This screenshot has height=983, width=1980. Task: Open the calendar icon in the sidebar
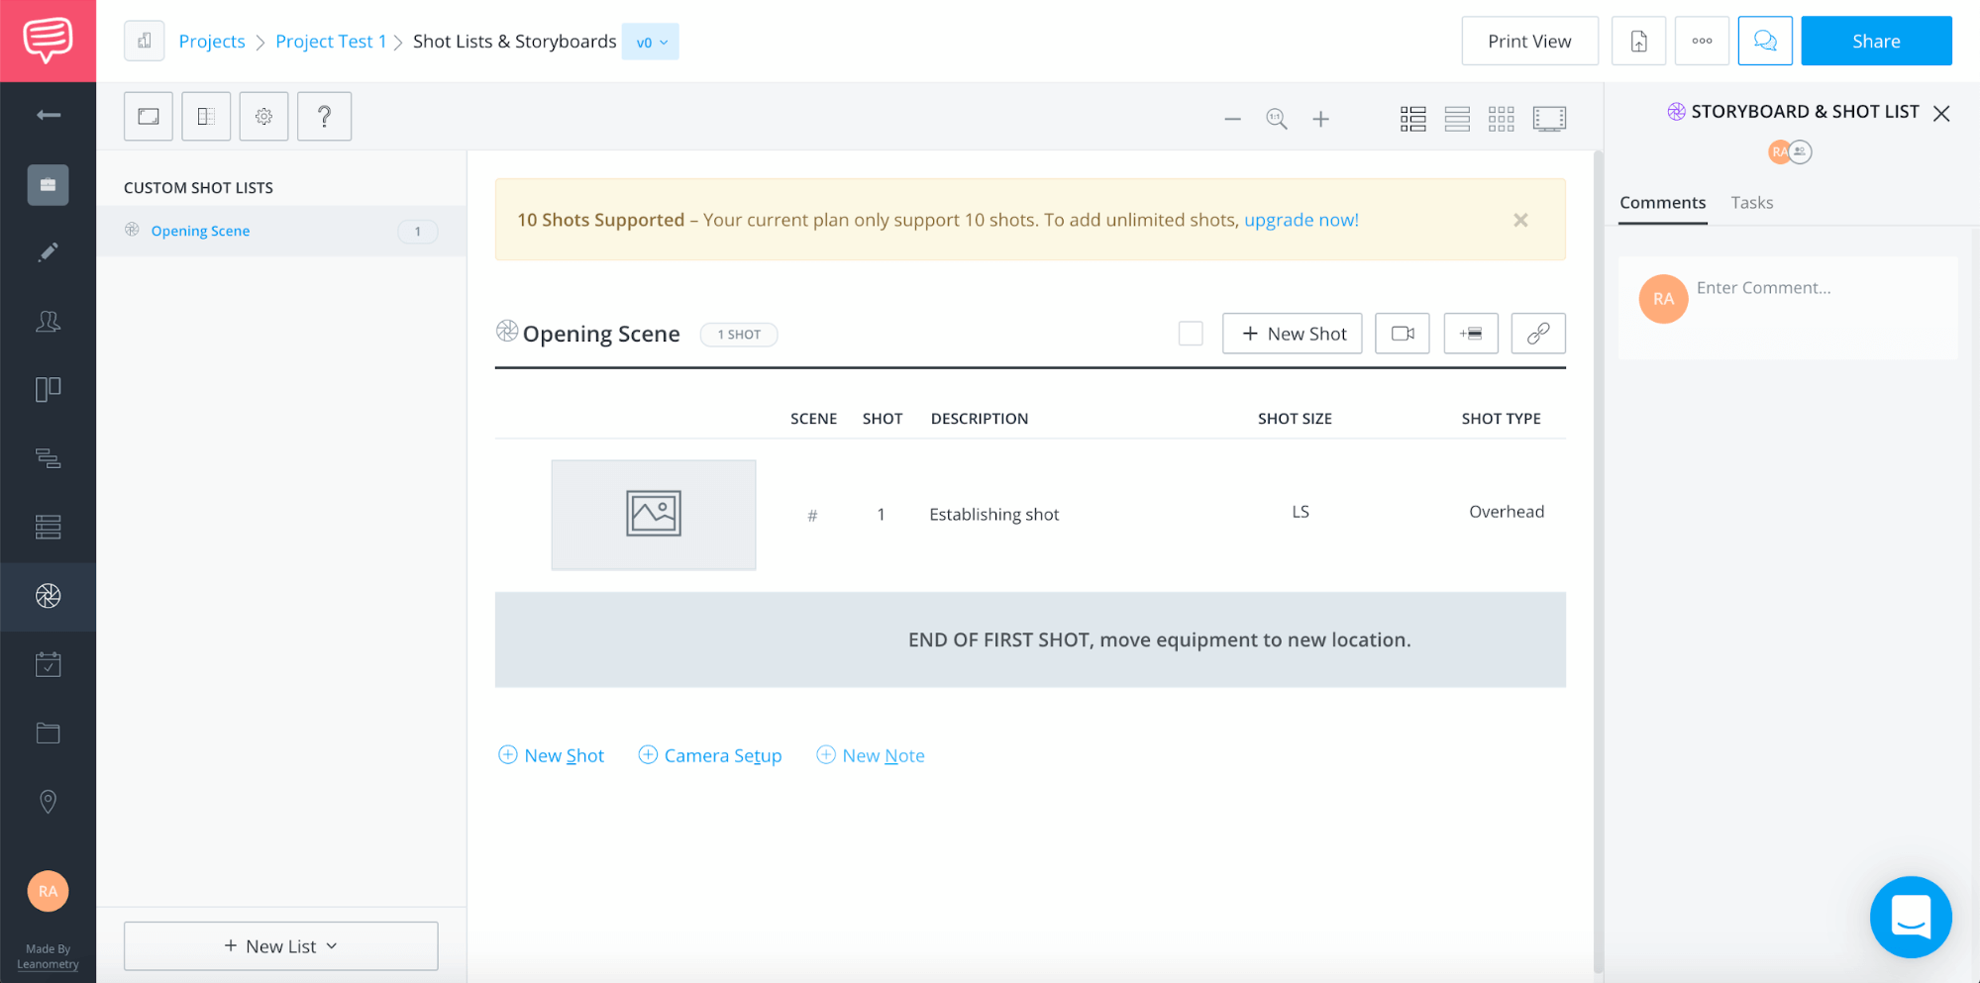tap(48, 664)
